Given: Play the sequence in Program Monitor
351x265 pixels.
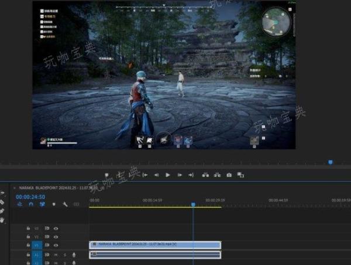Looking at the screenshot, I should coord(168,175).
